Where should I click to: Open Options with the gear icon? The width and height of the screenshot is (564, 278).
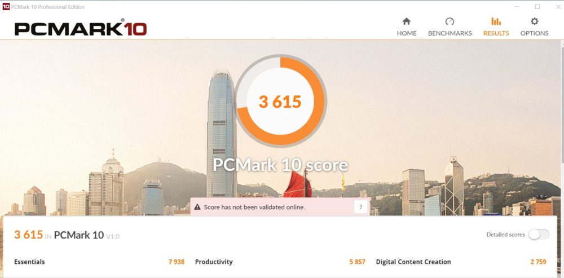click(535, 21)
